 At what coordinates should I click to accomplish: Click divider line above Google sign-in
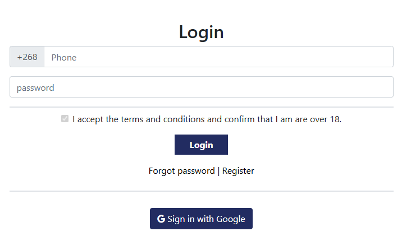click(x=202, y=191)
